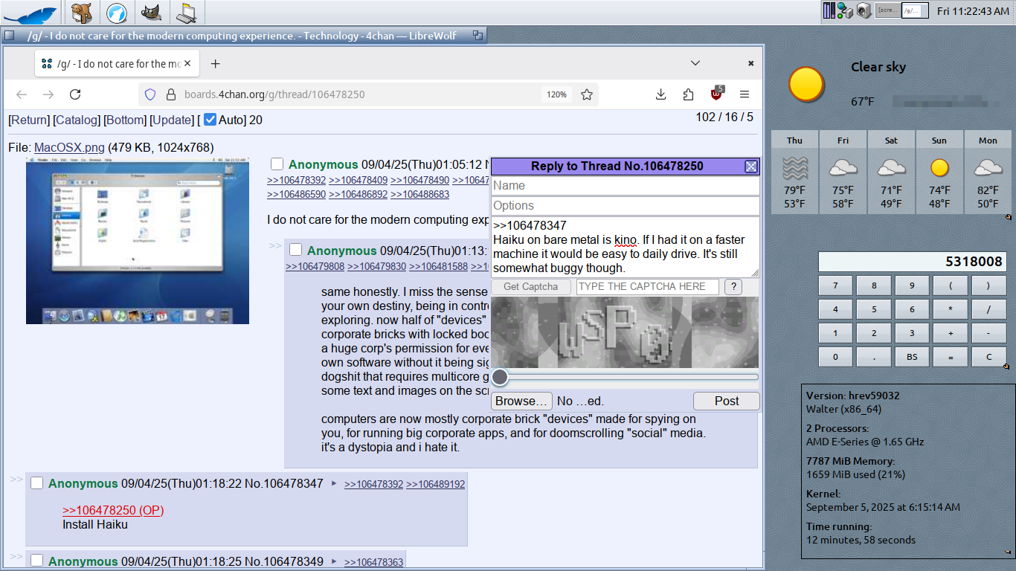Open the Catalog link
Viewport: 1016px width, 571px height.
tap(77, 120)
